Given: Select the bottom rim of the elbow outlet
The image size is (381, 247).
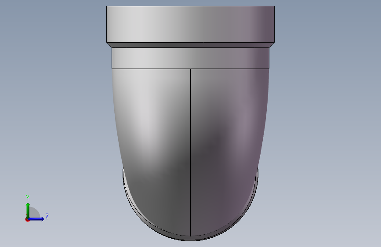Looking at the screenshot, I should coord(191,239).
